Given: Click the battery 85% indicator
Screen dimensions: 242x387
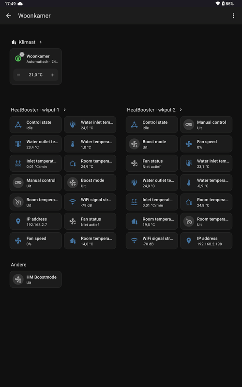Looking at the screenshot, I should pyautogui.click(x=227, y=4).
